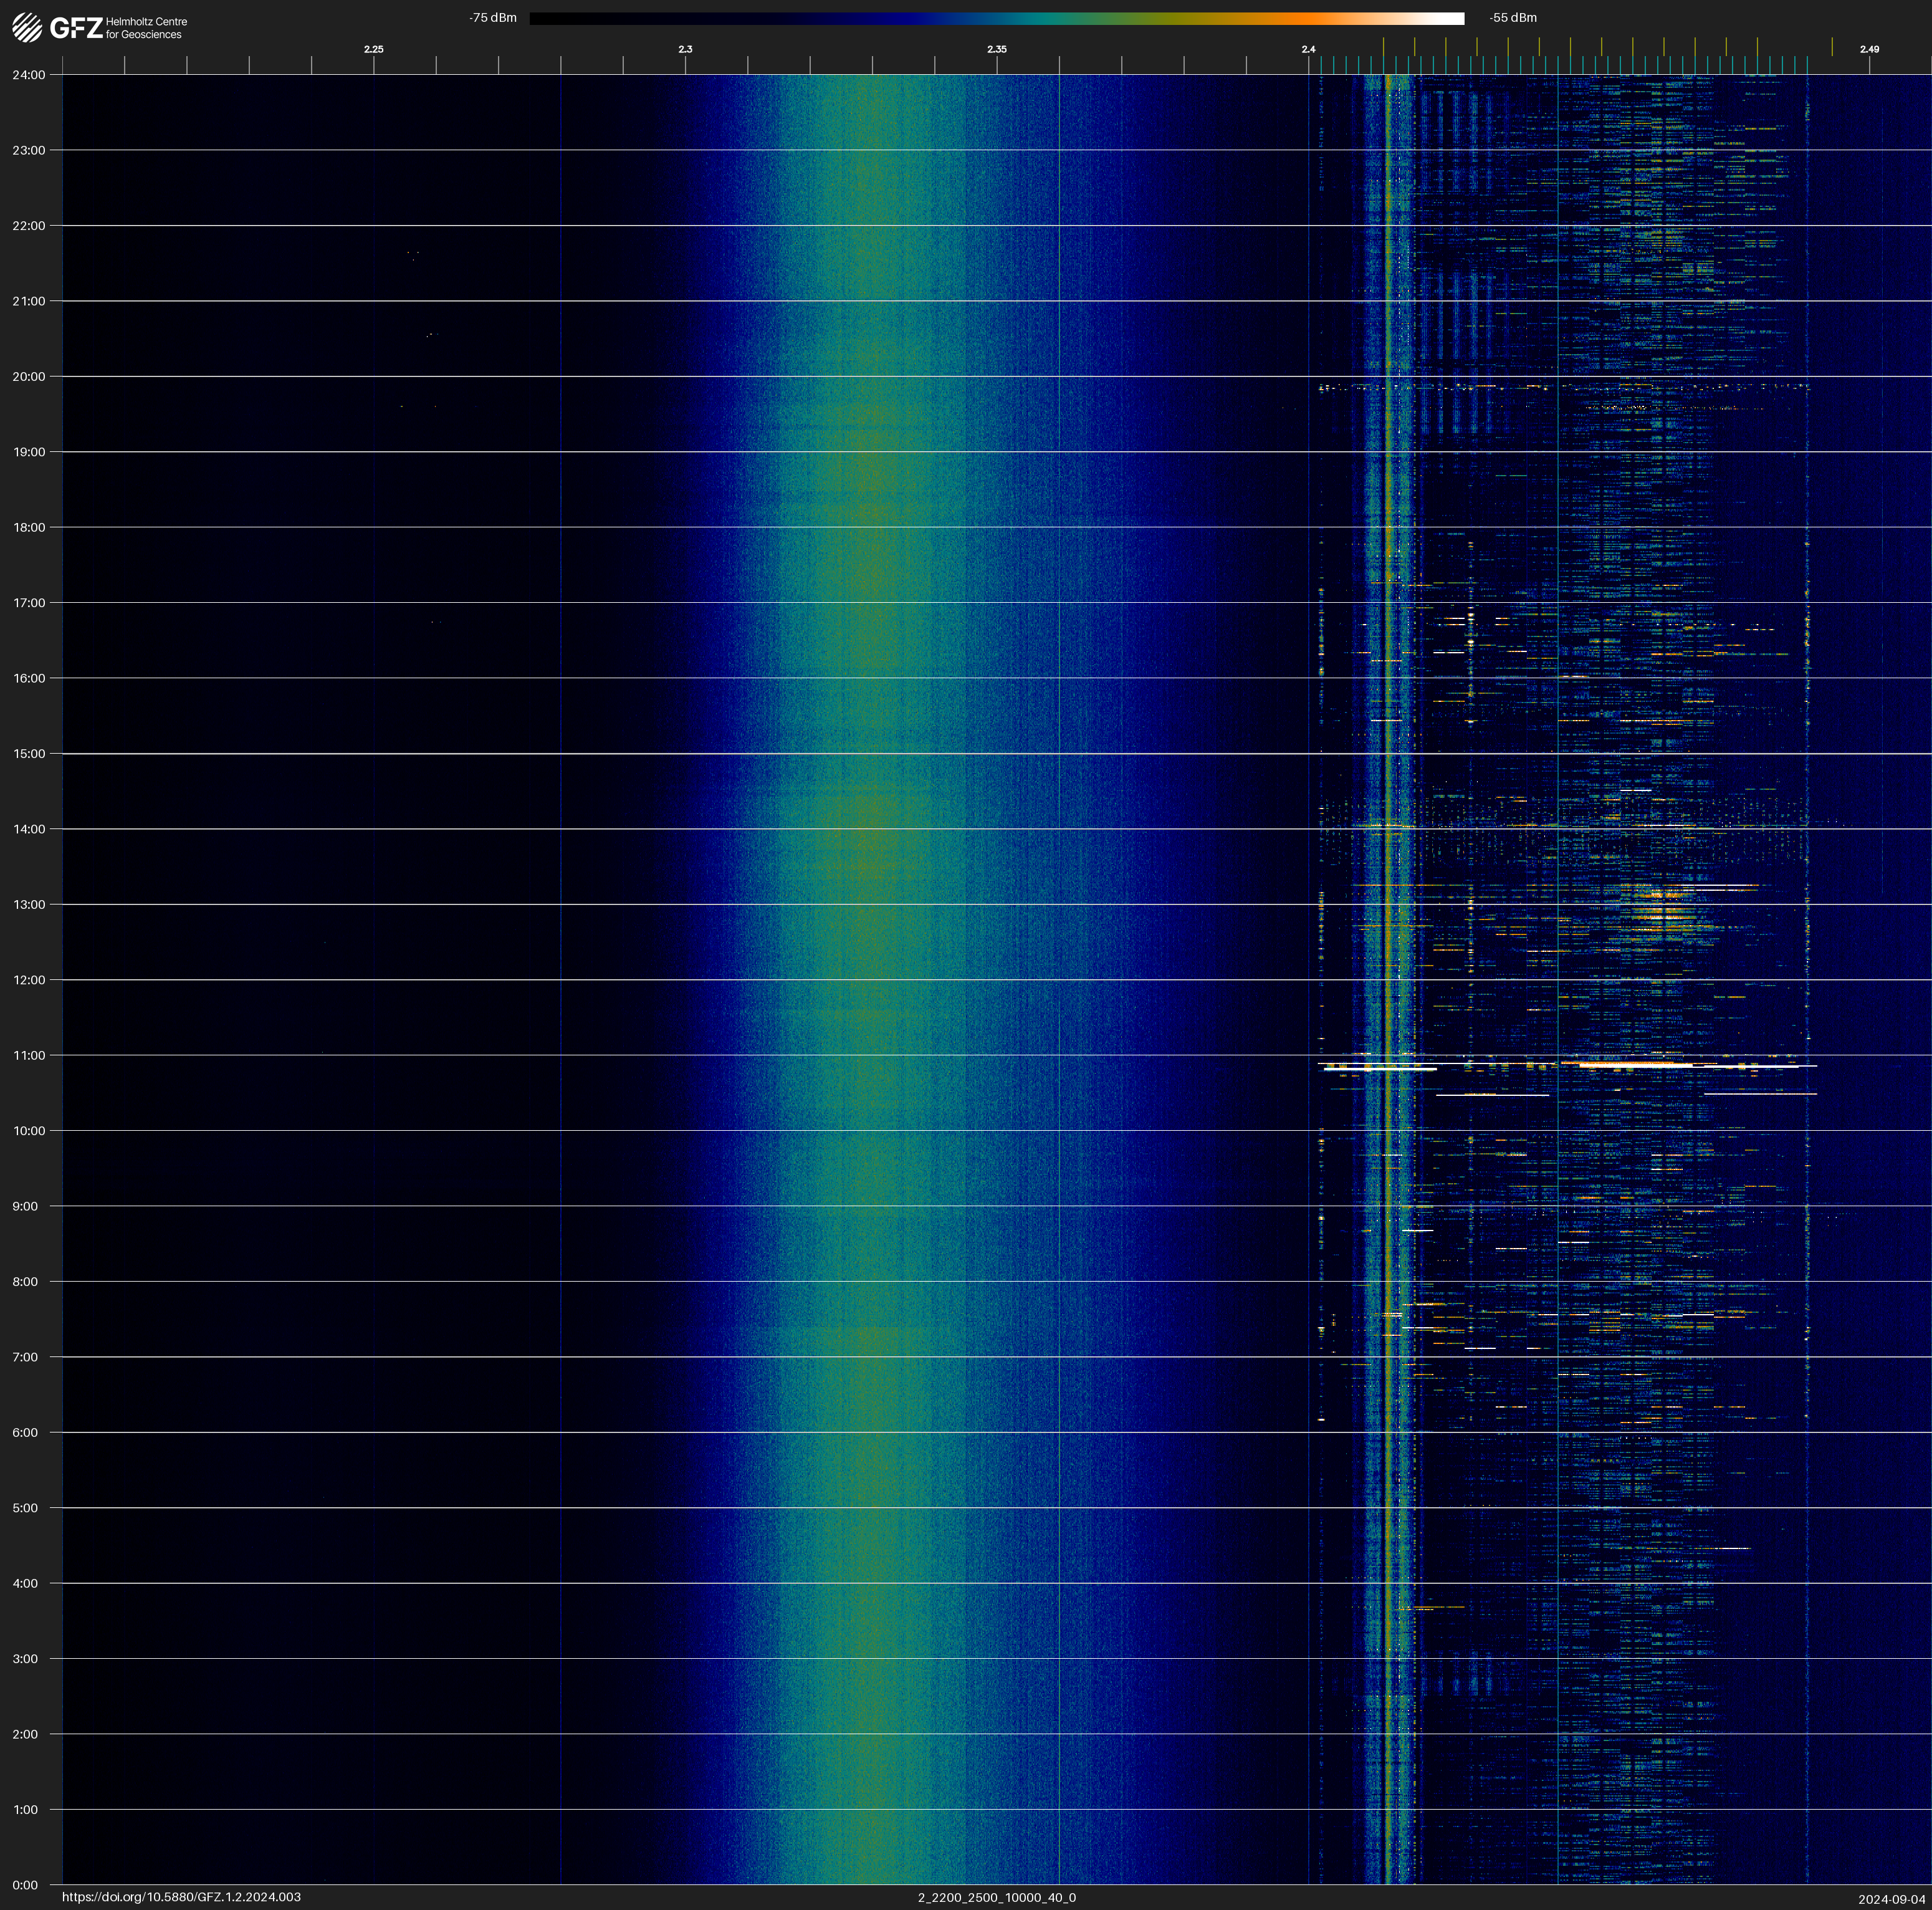1932x1910 pixels.
Task: Select the 2.49 frequency axis label
Action: coord(1869,49)
